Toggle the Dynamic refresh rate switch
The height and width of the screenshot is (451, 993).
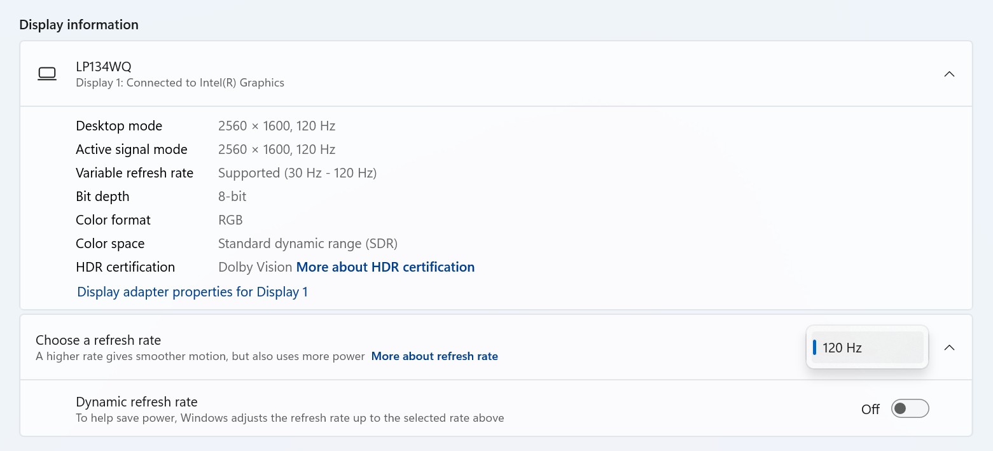click(x=910, y=408)
